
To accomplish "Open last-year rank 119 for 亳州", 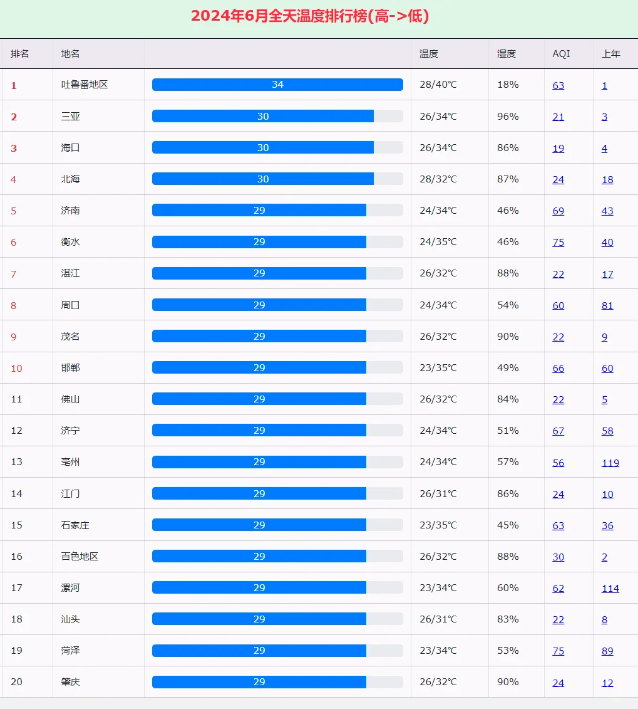I will tap(610, 463).
